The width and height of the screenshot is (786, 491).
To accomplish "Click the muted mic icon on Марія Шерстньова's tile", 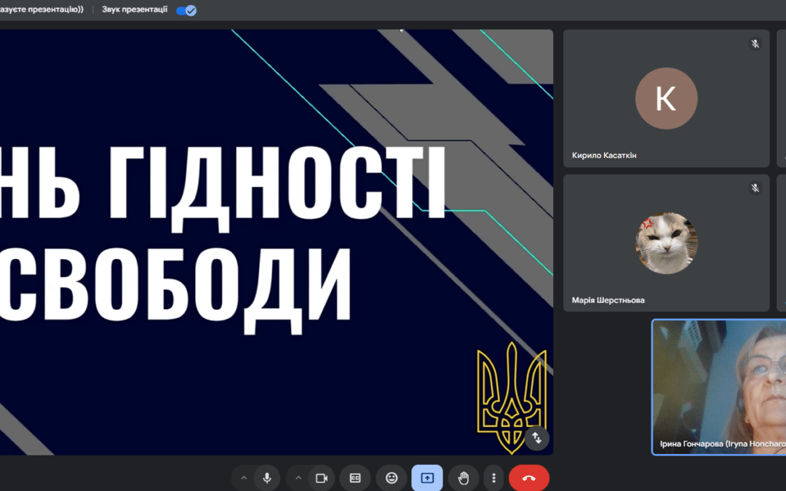I will [x=755, y=188].
